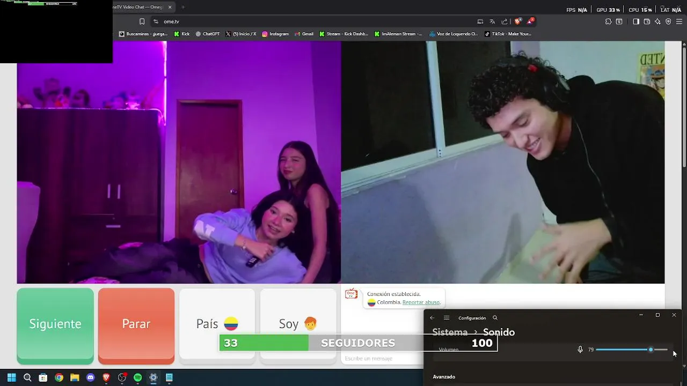Click the translate page icon
Screen dimensions: 687x386
click(x=492, y=21)
